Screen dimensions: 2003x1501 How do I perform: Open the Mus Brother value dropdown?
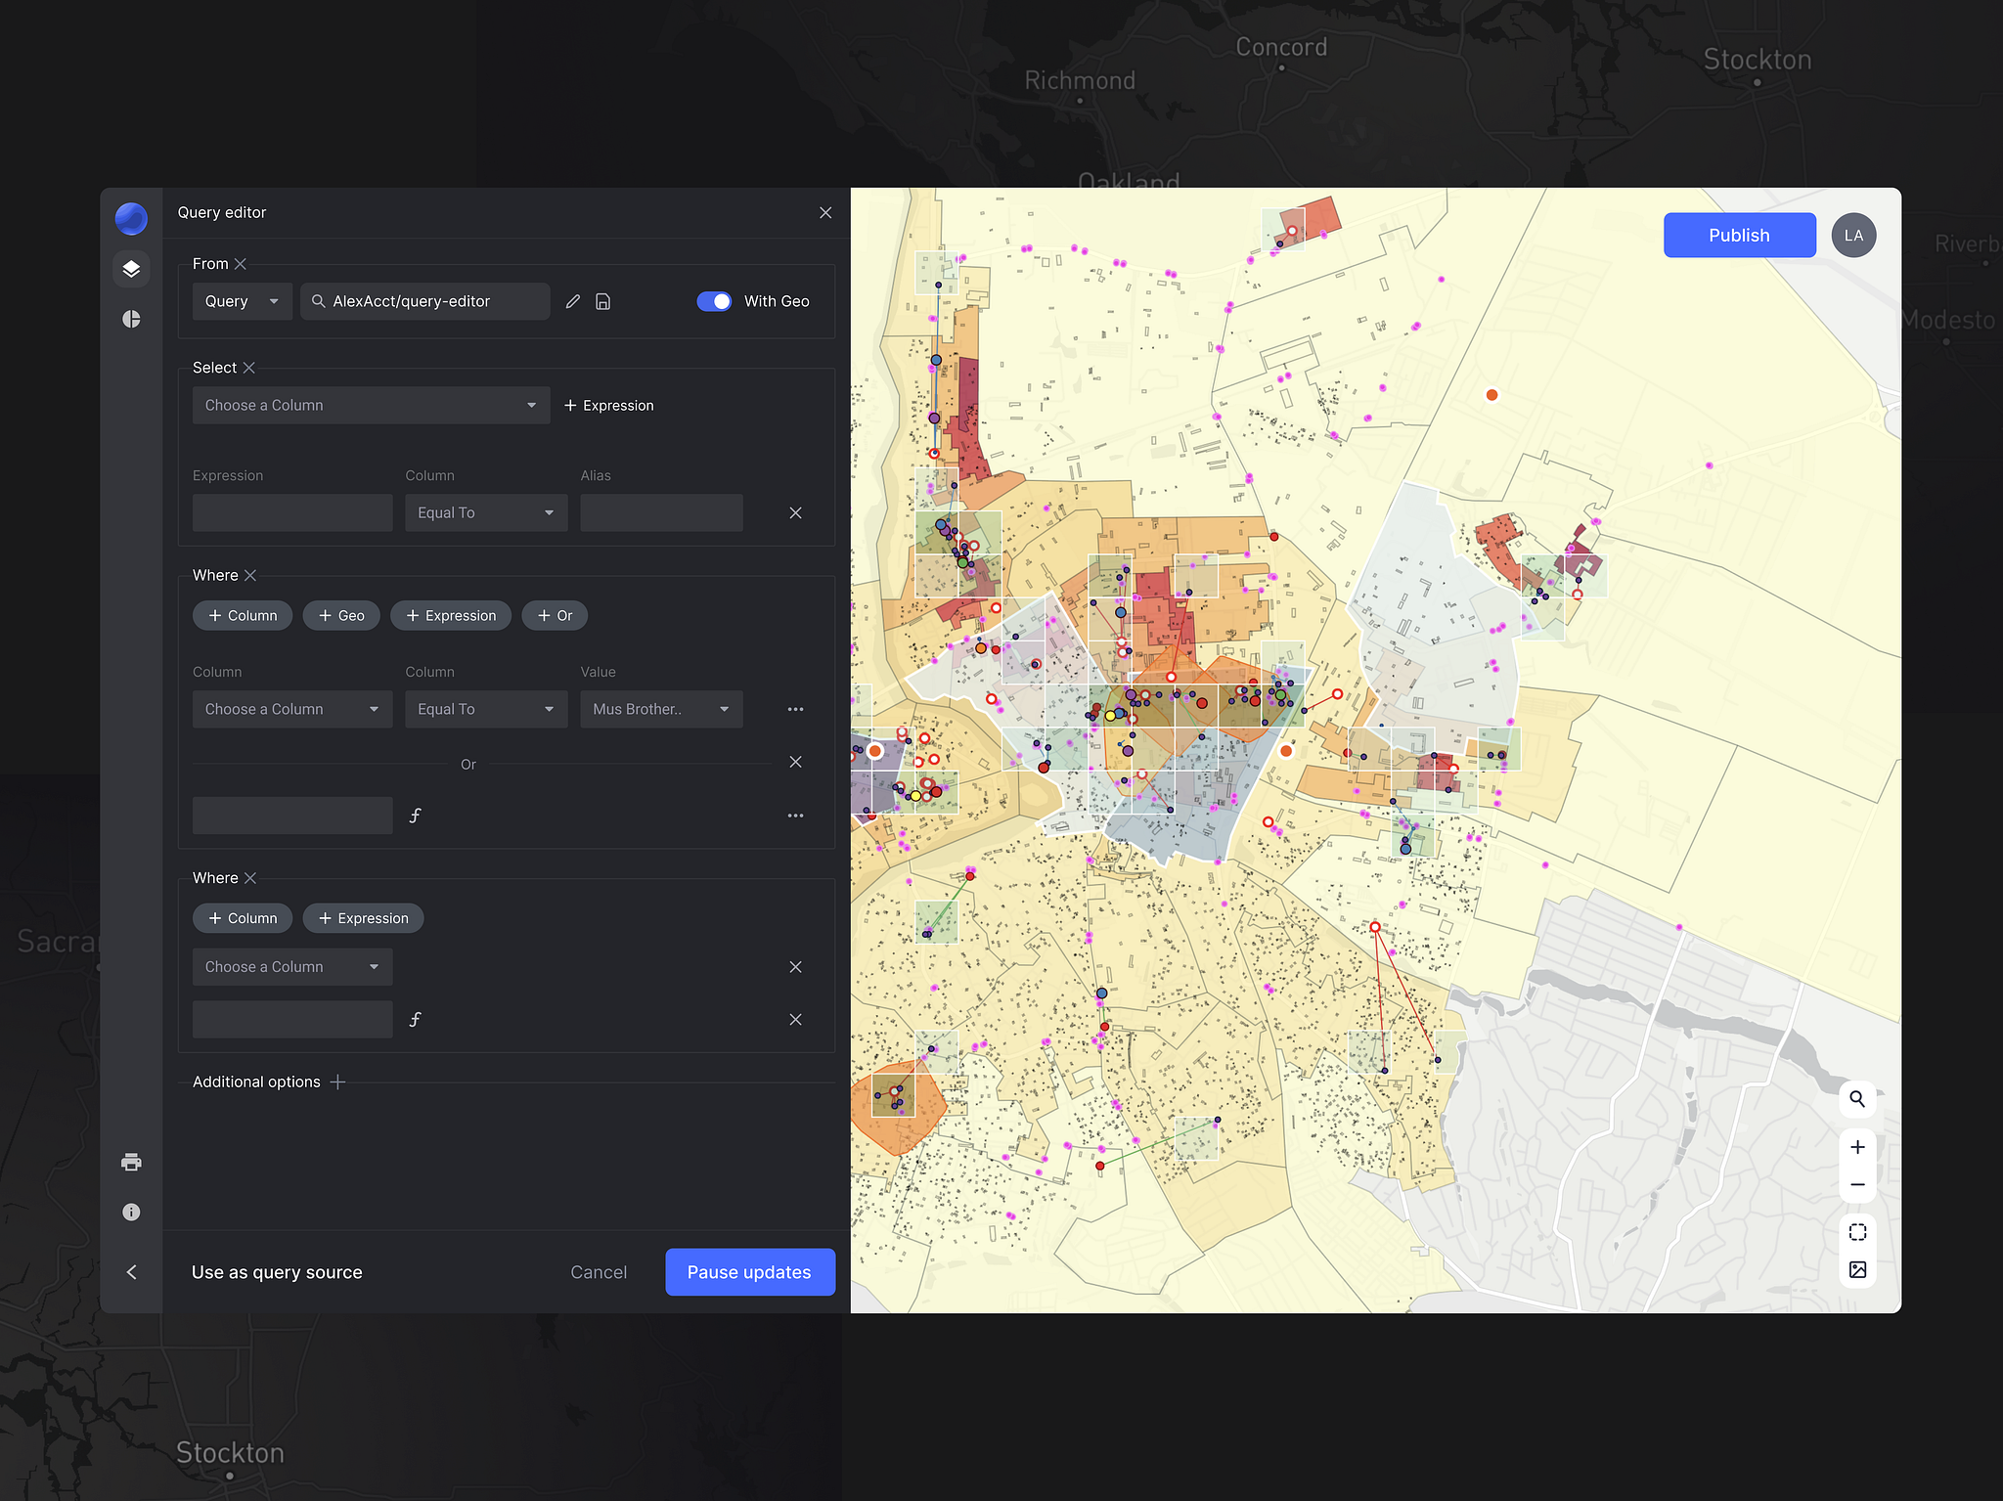click(x=661, y=709)
